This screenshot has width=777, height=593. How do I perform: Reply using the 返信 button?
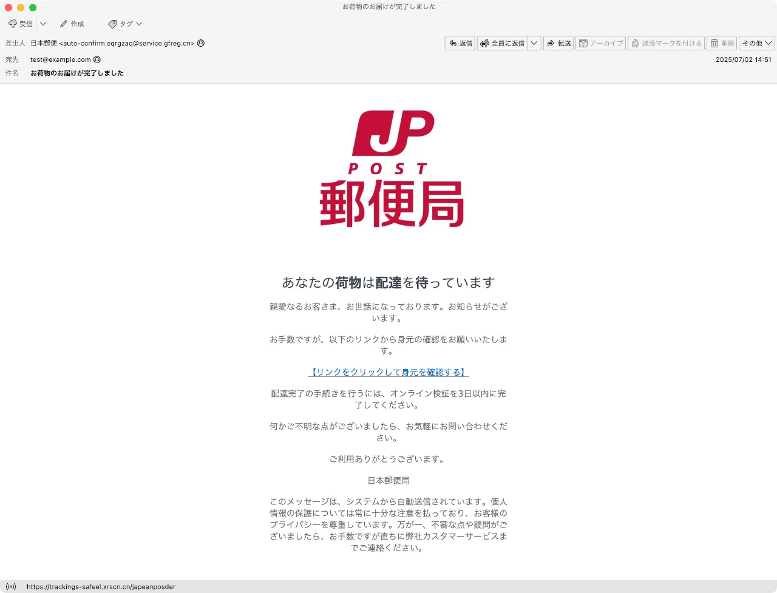click(460, 43)
